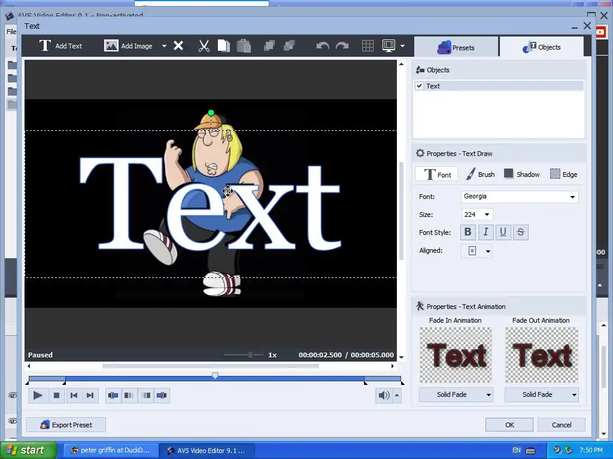Viewport: 613px width, 459px height.
Task: Click the Fade Out Animation preview thumbnail
Action: pos(541,355)
